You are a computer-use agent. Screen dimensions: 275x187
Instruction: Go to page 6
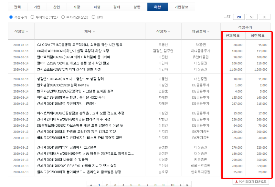coord(139,185)
